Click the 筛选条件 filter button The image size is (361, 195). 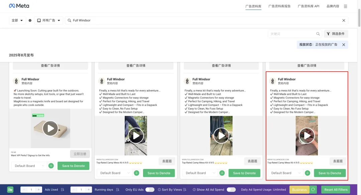click(336, 34)
